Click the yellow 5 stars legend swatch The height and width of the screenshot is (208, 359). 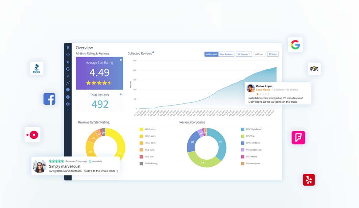(x=141, y=129)
